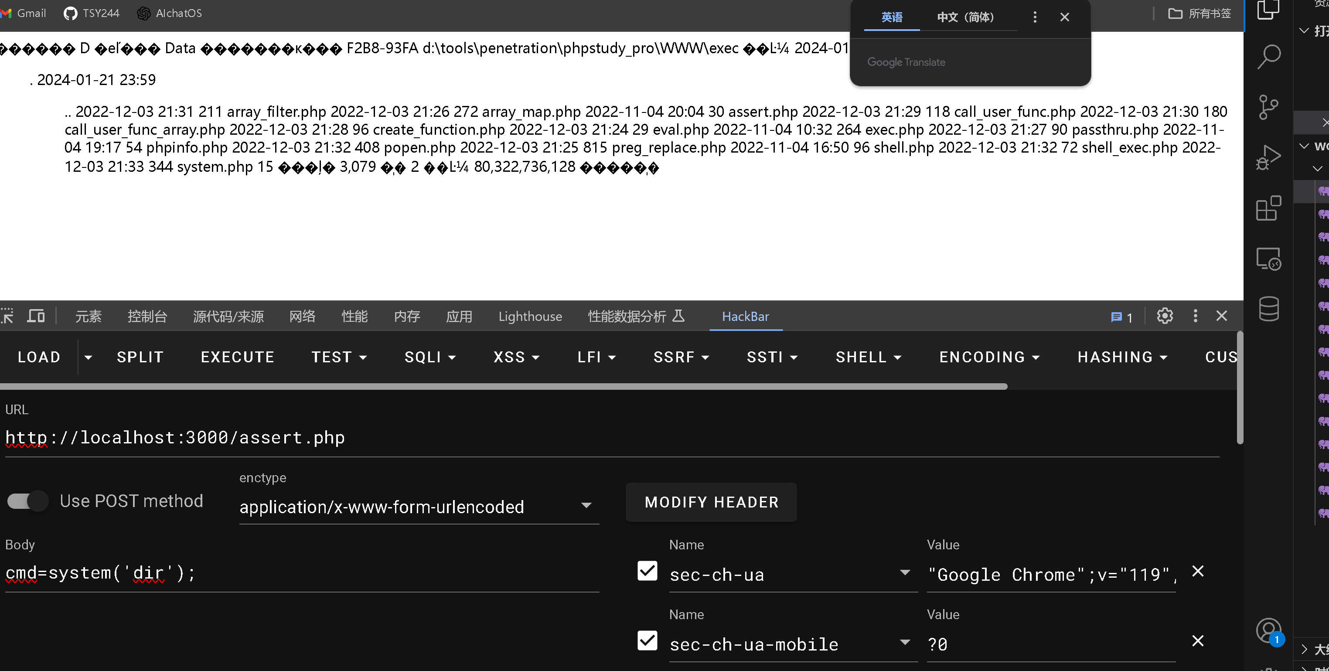Image resolution: width=1329 pixels, height=671 pixels.
Task: Toggle DevTools device toolbar icon
Action: pos(36,316)
